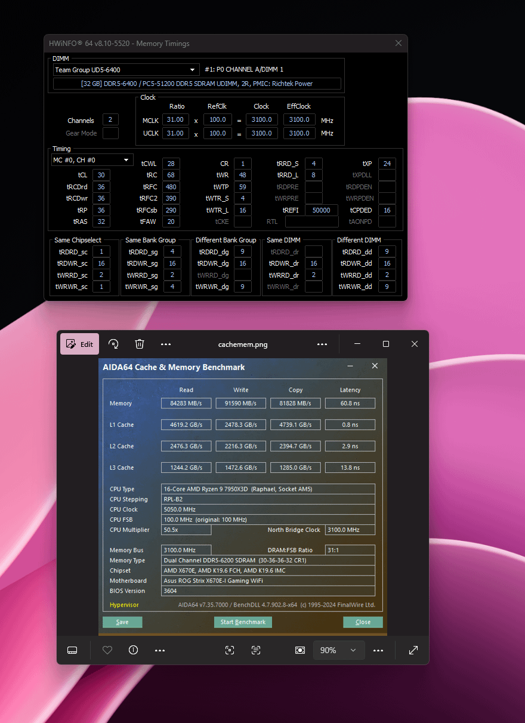Expand the 90% zoom level dropdown
This screenshot has width=525, height=723.
[353, 650]
